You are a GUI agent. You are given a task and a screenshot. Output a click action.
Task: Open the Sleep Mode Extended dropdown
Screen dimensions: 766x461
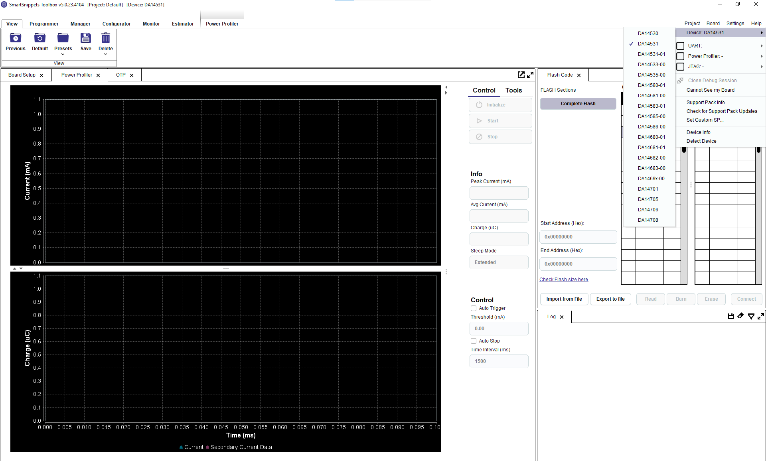pos(499,262)
